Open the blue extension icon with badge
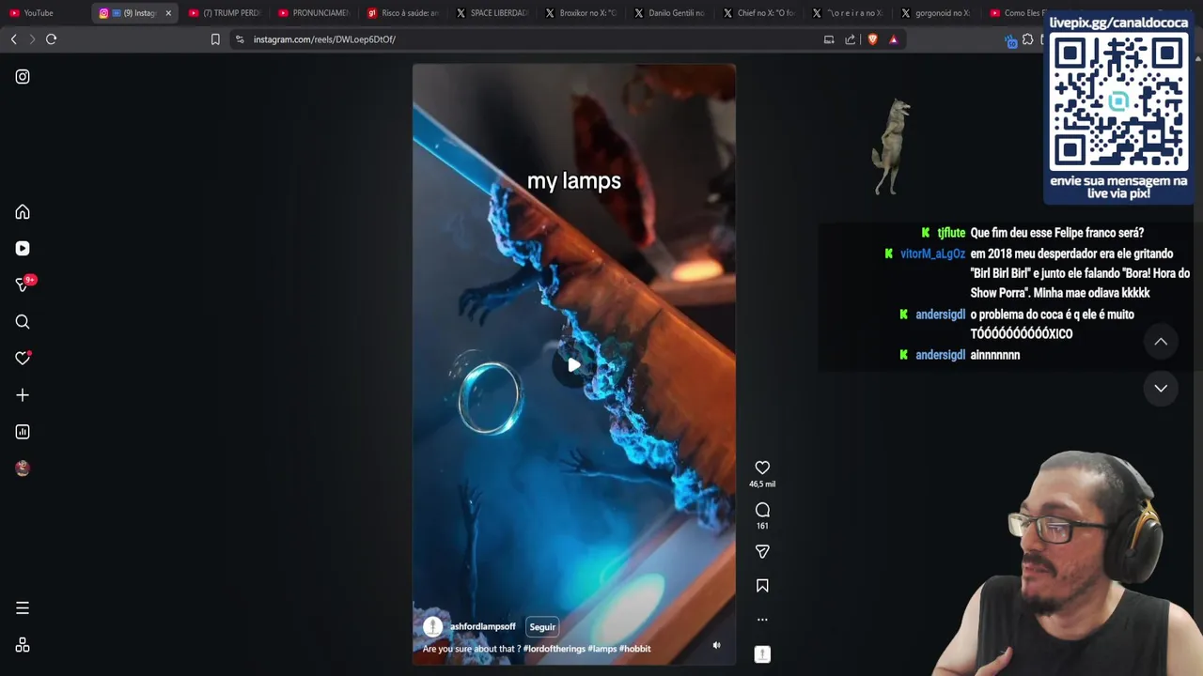 coord(1010,40)
